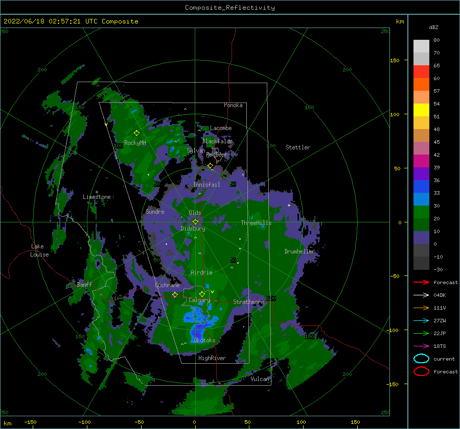Select the Okotoks label on the map
Viewport: 460px width, 429px height.
[204, 340]
